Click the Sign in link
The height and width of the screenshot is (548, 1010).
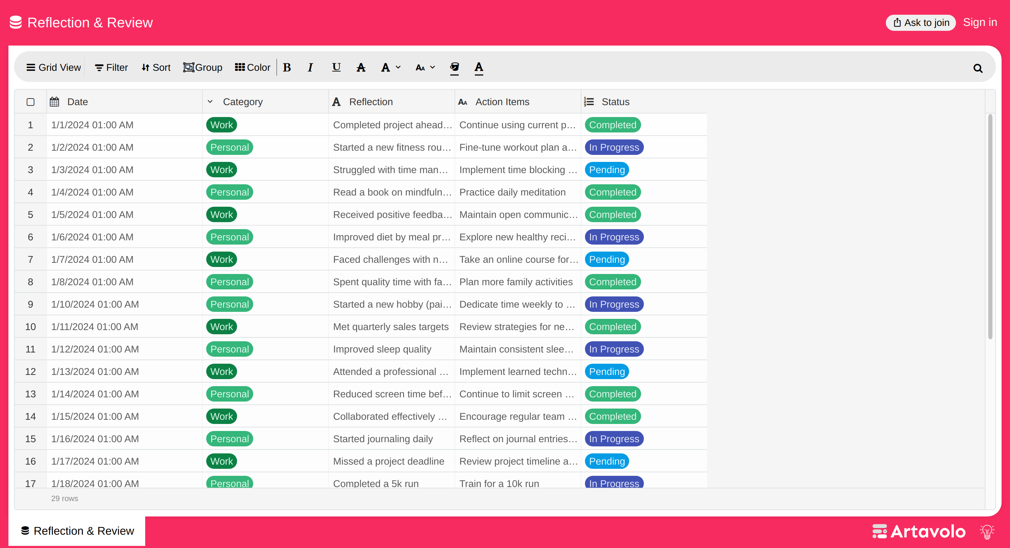(980, 22)
